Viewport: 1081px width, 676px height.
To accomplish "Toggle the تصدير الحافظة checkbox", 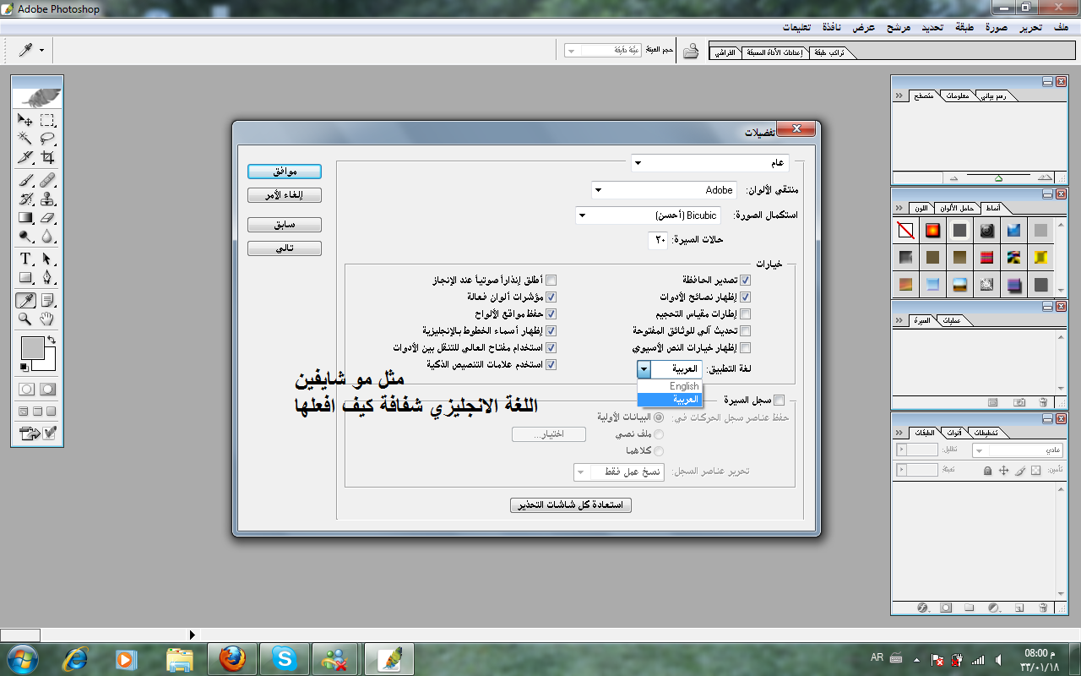I will click(x=745, y=280).
